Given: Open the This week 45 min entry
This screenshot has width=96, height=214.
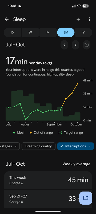Looking at the screenshot, I should [48, 180].
